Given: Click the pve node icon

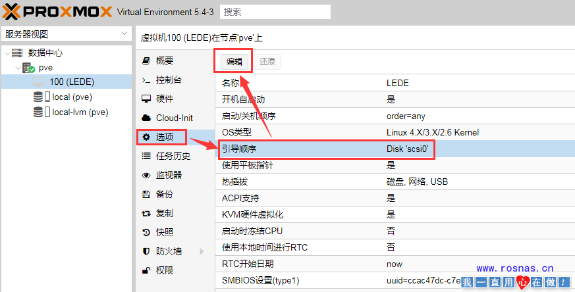Looking at the screenshot, I should (x=28, y=68).
